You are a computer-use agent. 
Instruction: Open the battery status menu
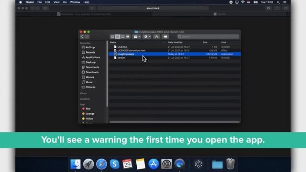click(x=256, y=2)
